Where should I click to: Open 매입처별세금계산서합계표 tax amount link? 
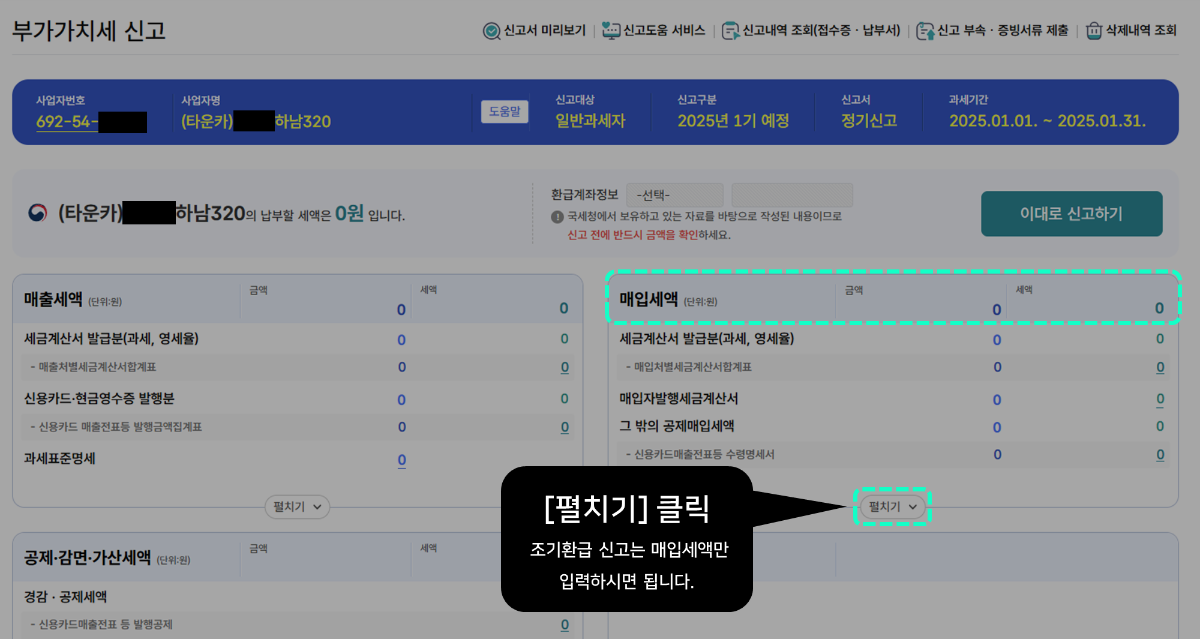tap(1160, 367)
